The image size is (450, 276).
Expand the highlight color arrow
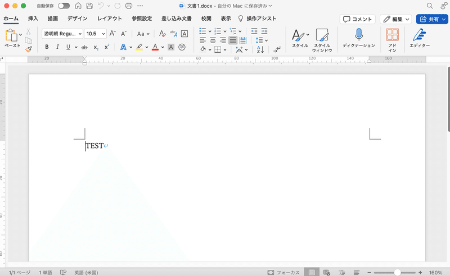(147, 47)
